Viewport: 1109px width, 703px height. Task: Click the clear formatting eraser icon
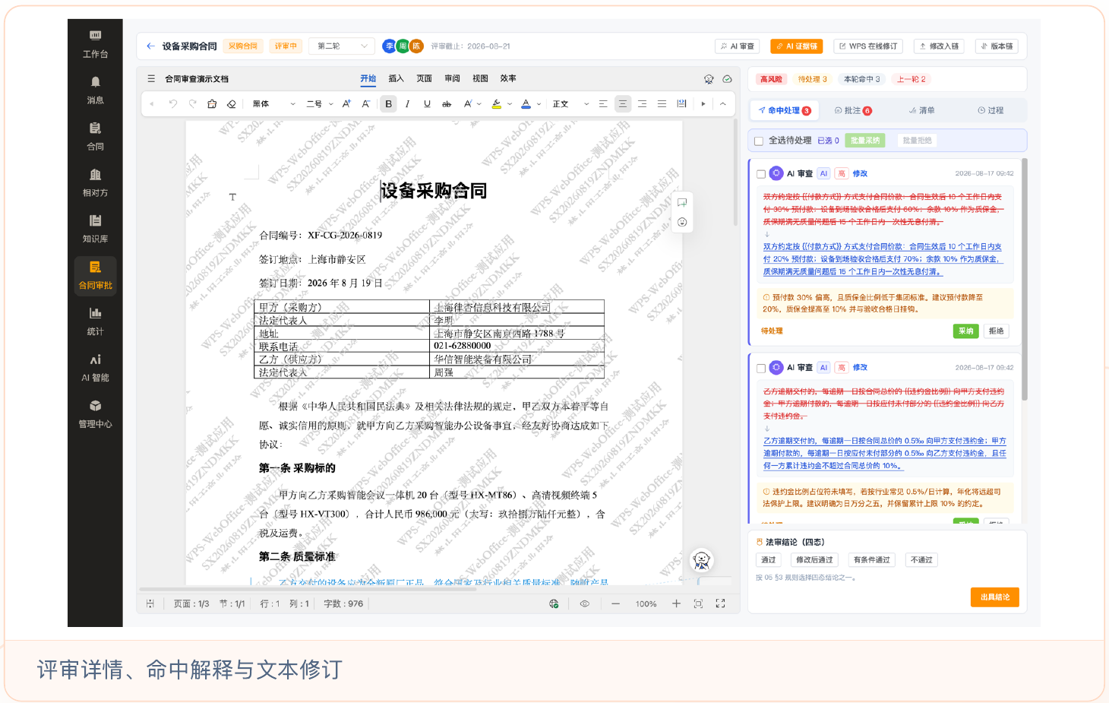click(x=232, y=104)
